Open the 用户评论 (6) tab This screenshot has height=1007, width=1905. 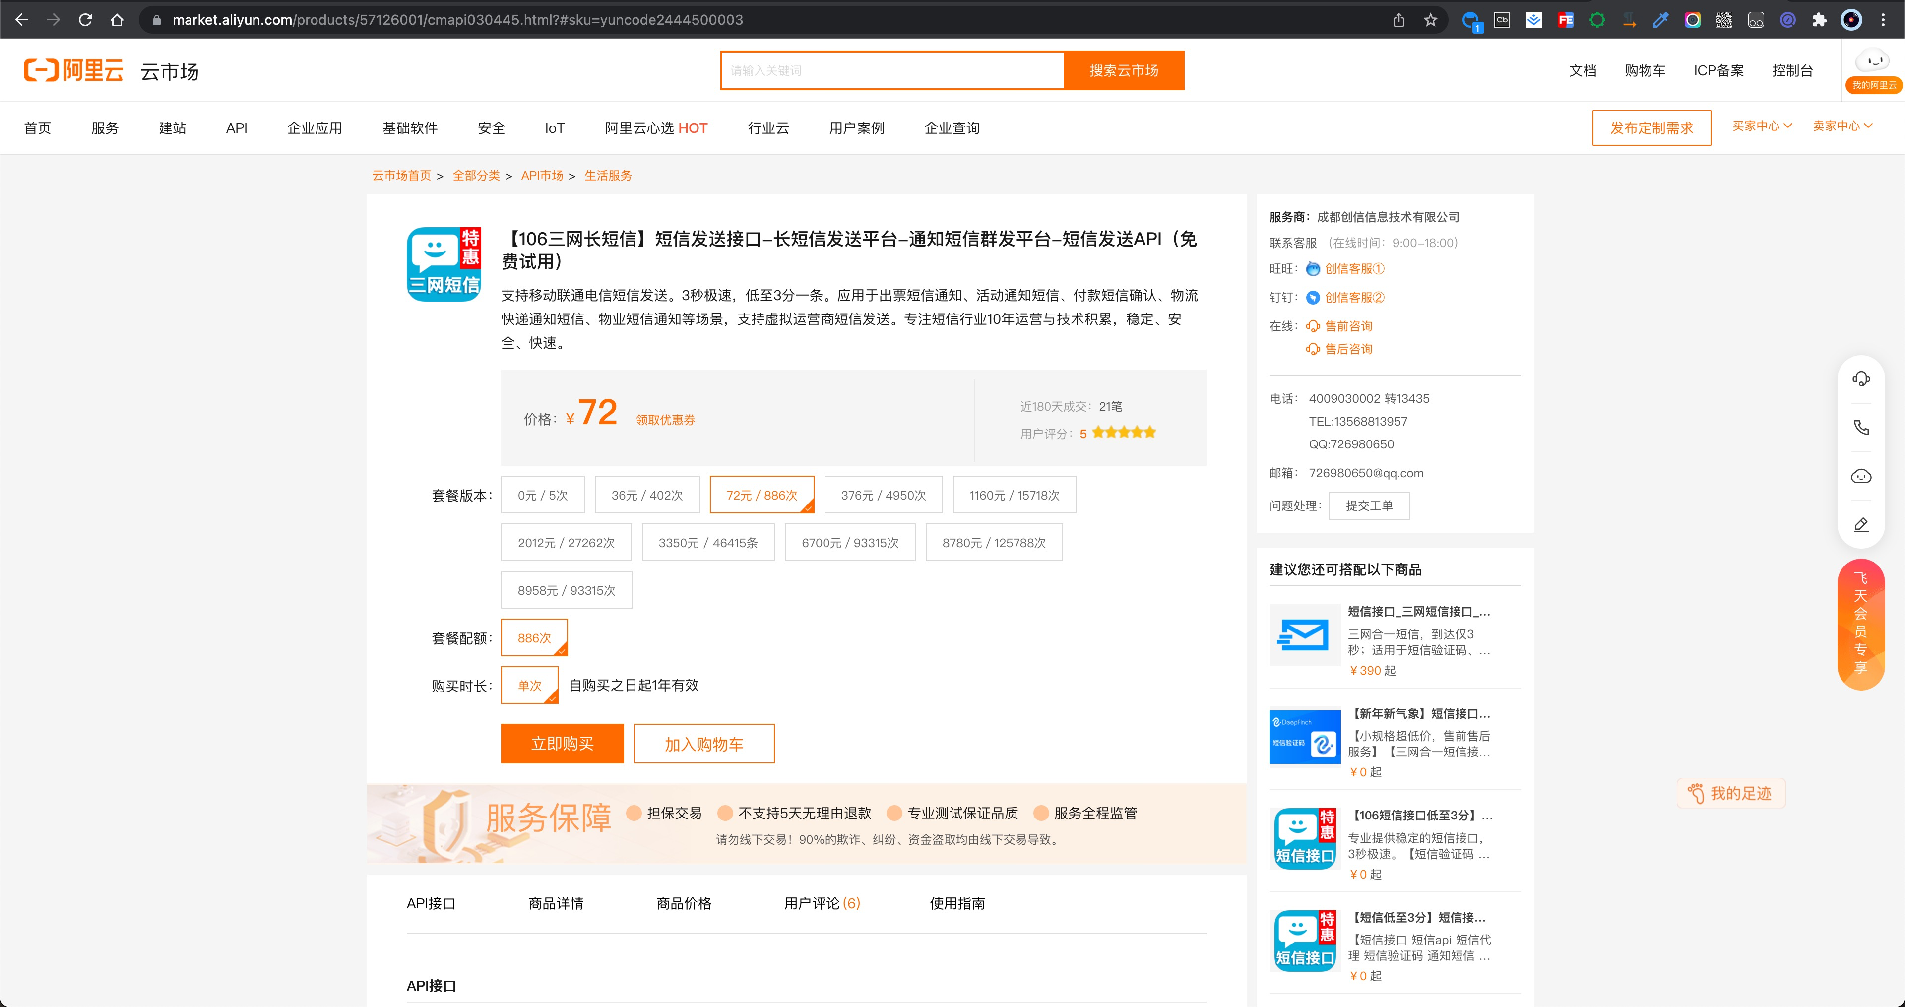click(822, 903)
